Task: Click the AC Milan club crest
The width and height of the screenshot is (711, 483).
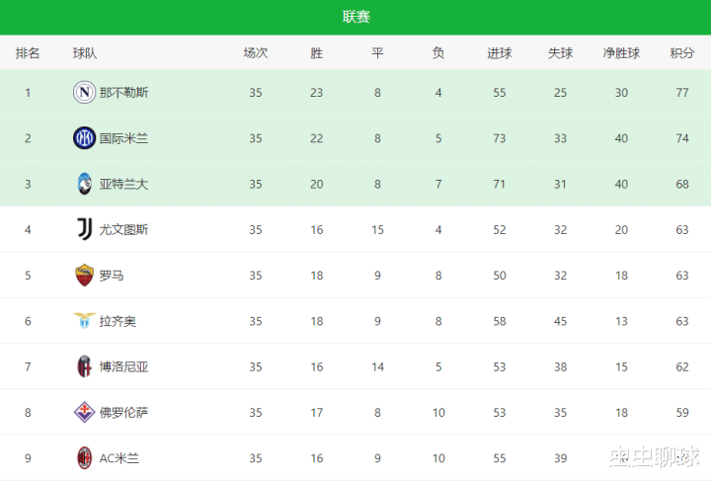Action: [x=84, y=457]
